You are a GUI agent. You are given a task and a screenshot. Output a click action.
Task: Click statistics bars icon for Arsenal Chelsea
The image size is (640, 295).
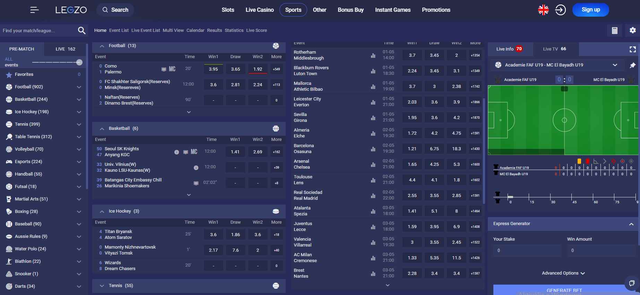click(x=373, y=164)
